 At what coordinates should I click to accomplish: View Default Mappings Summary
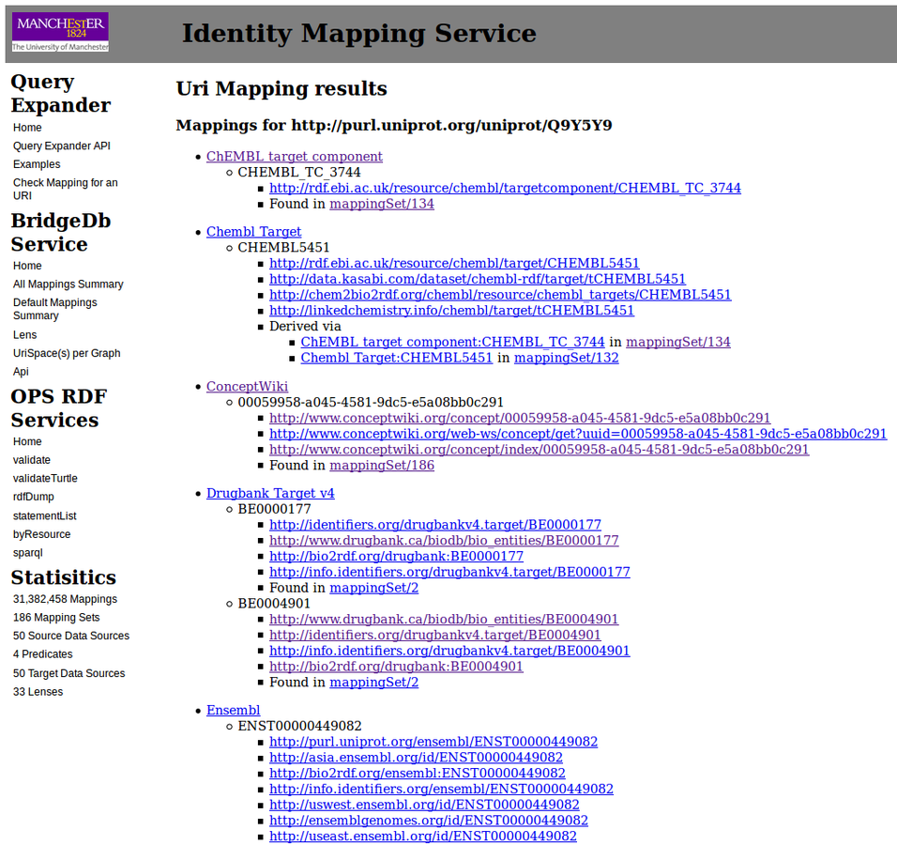55,309
